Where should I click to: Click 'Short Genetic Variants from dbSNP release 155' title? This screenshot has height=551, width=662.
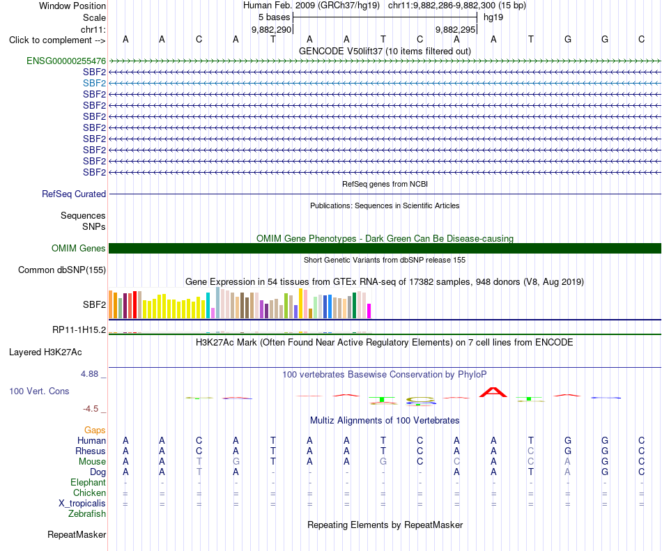coord(385,260)
